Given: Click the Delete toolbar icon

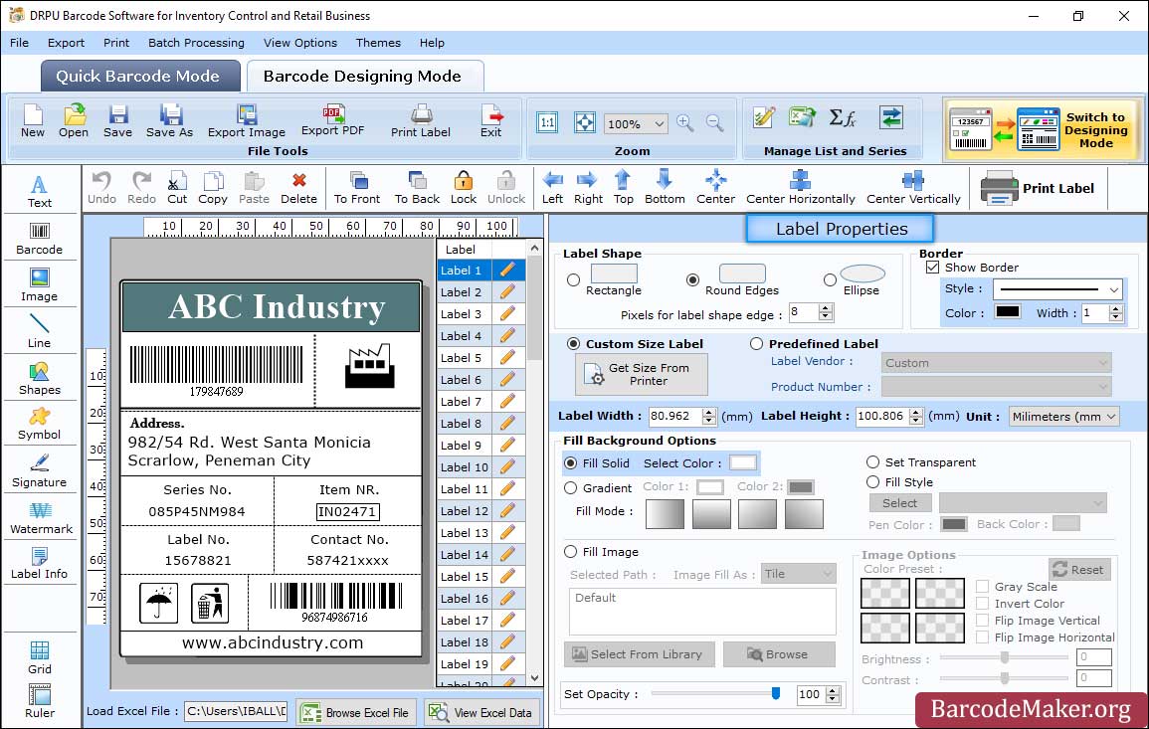Looking at the screenshot, I should click(299, 188).
